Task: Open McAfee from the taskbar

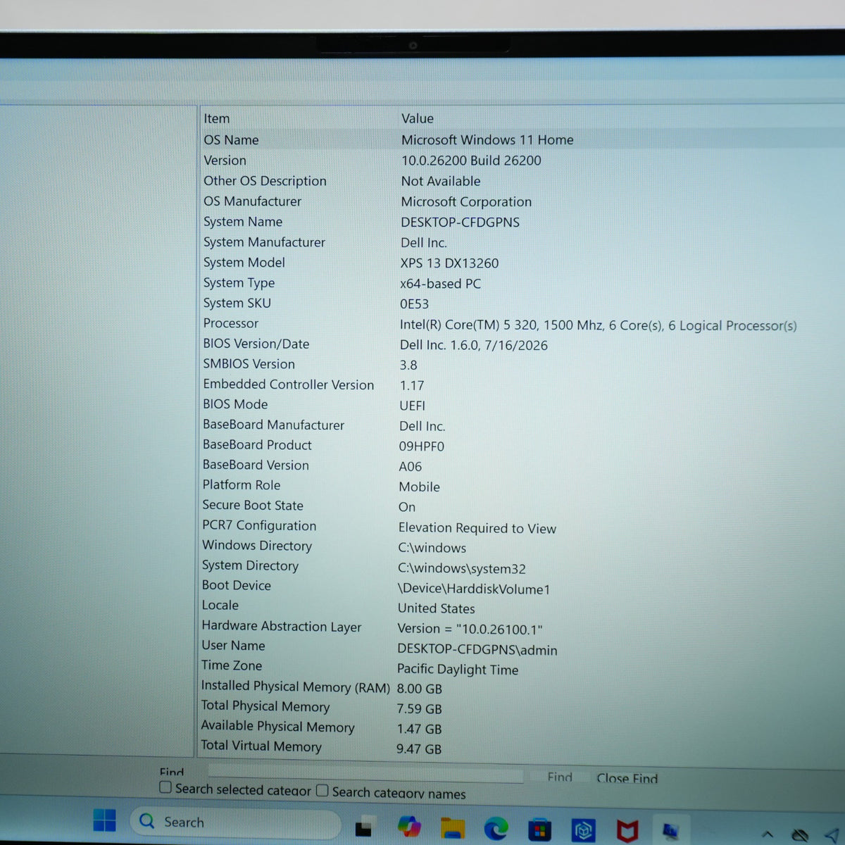Action: point(627,832)
